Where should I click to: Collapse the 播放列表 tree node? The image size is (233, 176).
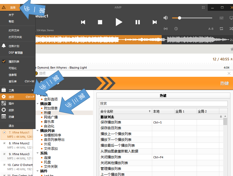38,131
